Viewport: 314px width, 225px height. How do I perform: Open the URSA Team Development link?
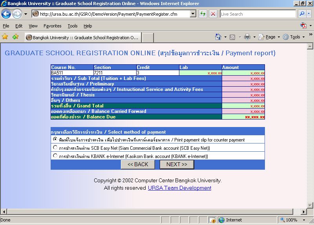click(180, 188)
